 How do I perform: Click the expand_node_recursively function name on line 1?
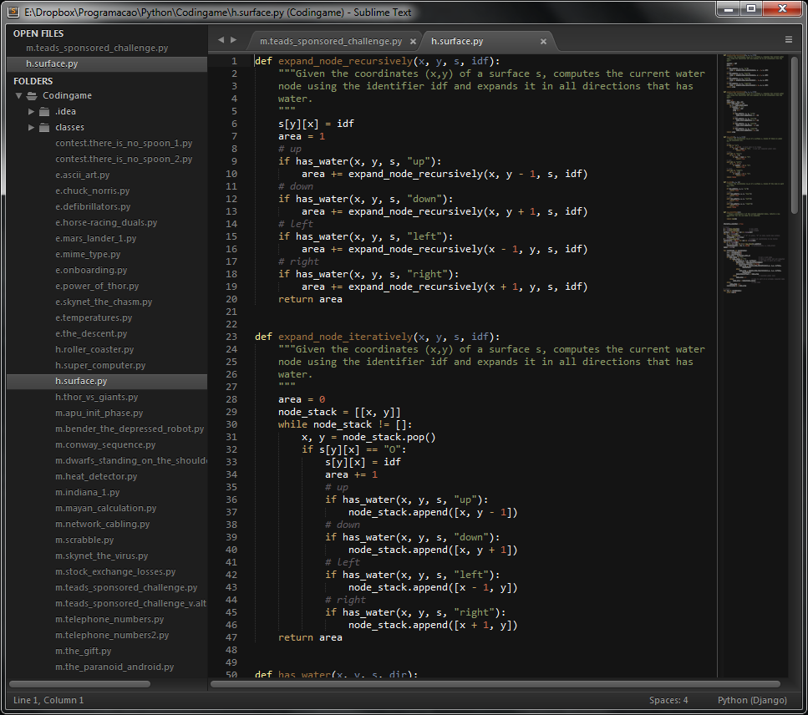[345, 61]
